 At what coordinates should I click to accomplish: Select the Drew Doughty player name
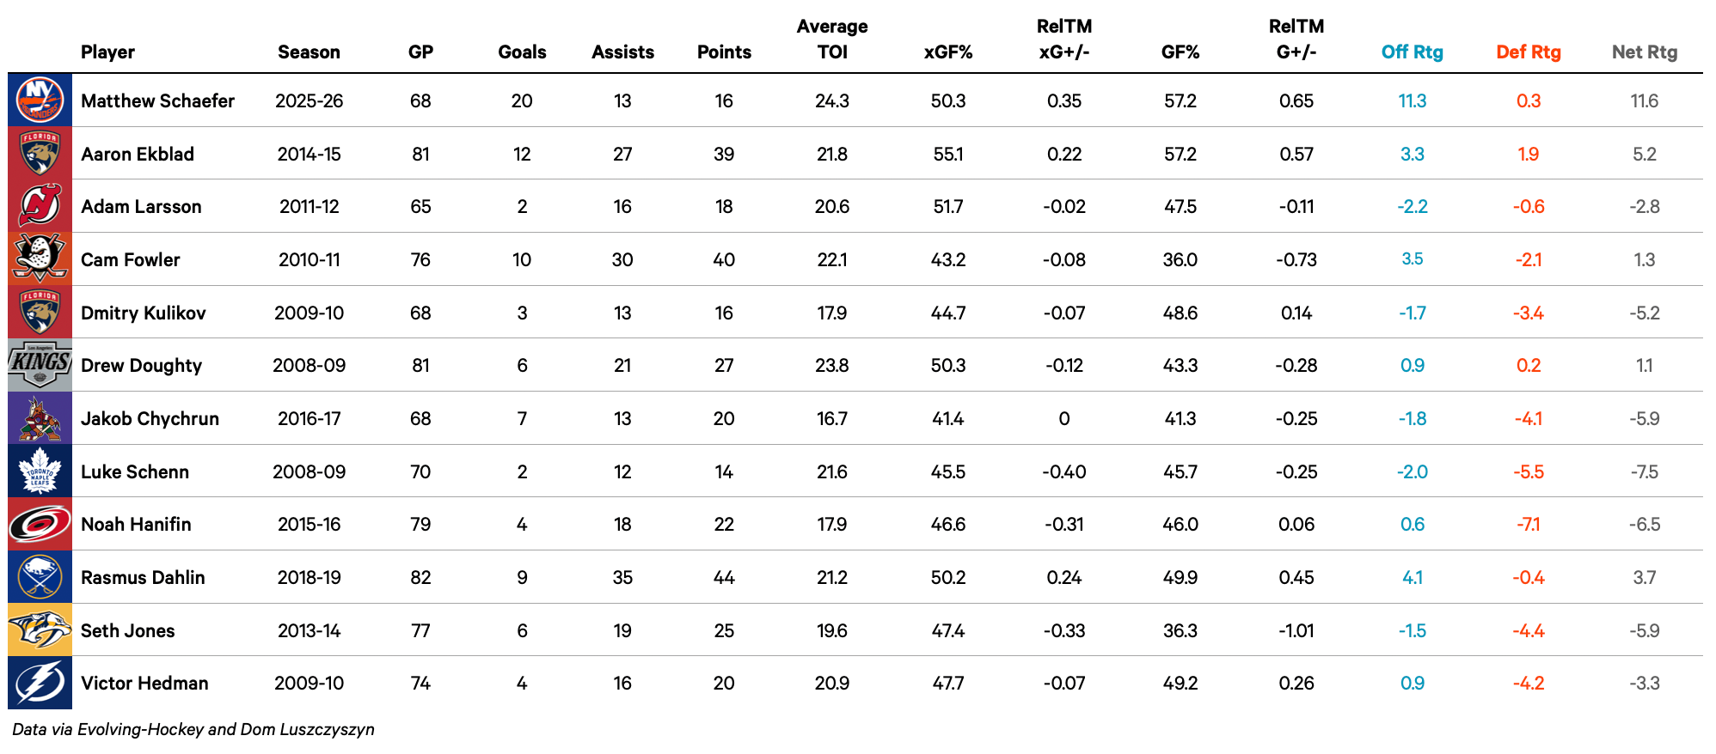(141, 366)
